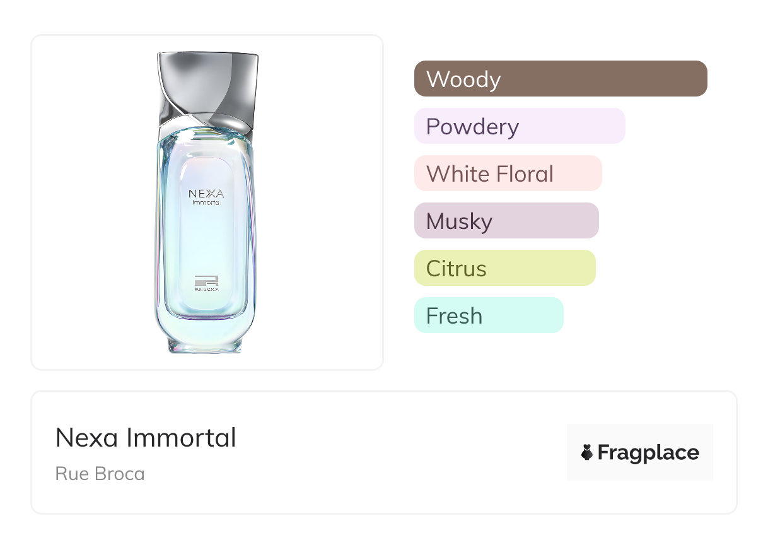Screen dimensions: 768x545
Task: Select the Powdery accord bar
Action: point(519,126)
